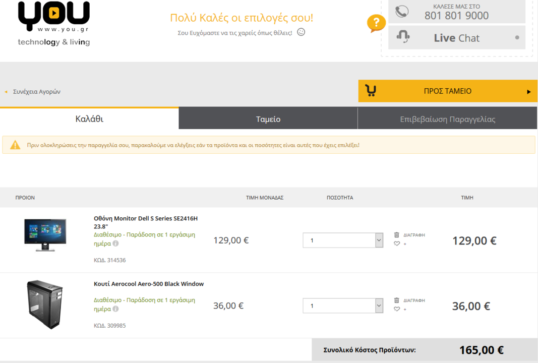
Task: Click product code ΚΩΔ. 309985
Action: coord(110,326)
